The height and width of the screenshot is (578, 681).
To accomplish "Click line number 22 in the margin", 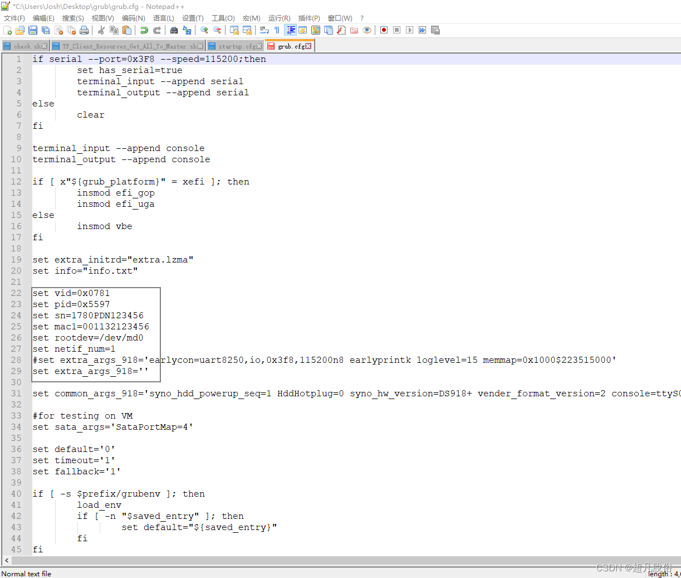I will [x=16, y=293].
